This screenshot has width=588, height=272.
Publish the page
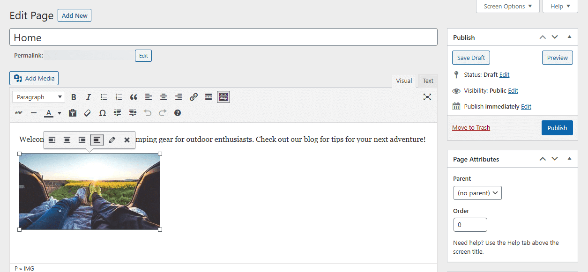[x=557, y=127]
